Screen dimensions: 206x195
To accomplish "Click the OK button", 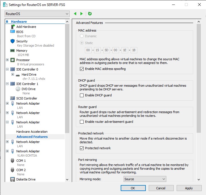I will pos(133,188).
